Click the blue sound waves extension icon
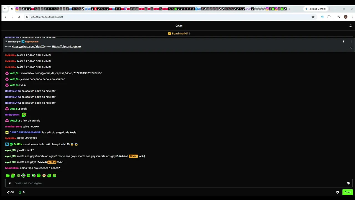 tap(322, 17)
